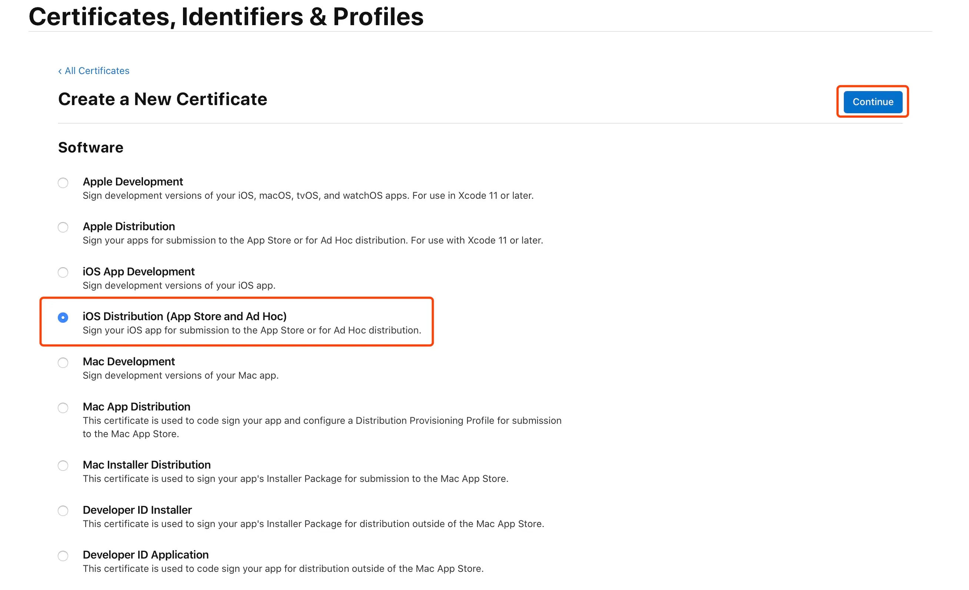Click the Apple Development label text
This screenshot has height=590, width=969.
pyautogui.click(x=133, y=182)
